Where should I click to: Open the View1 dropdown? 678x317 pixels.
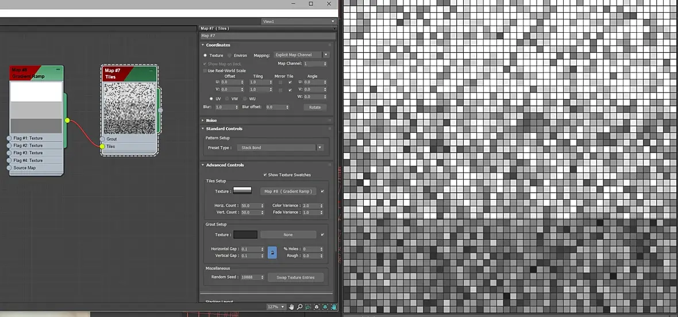(299, 21)
